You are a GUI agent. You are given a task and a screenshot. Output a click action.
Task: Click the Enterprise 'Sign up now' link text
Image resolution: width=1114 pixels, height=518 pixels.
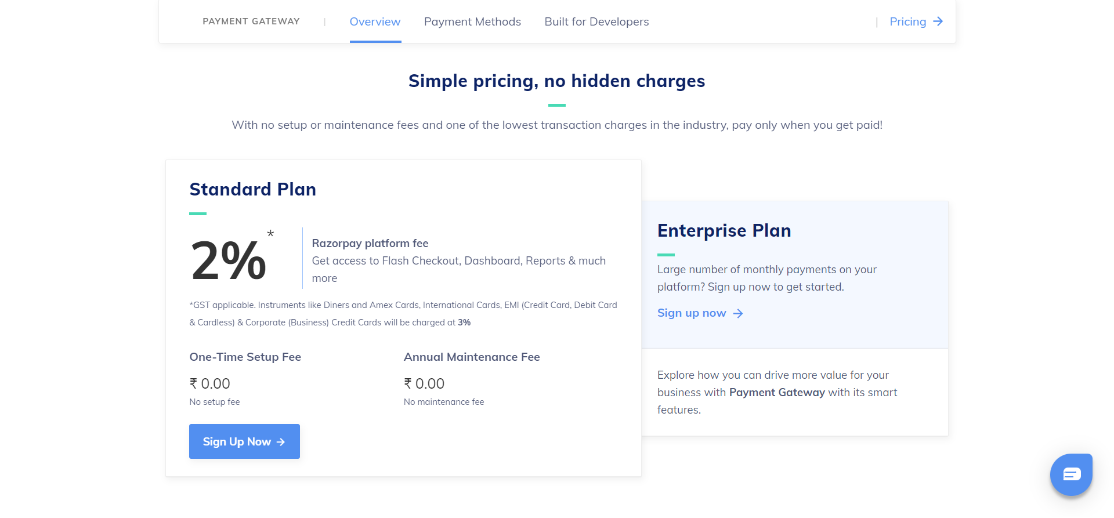coord(692,313)
